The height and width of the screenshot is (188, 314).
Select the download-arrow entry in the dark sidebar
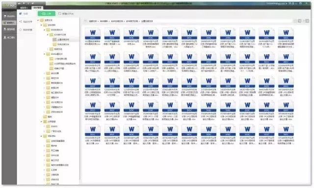[x=9, y=37]
